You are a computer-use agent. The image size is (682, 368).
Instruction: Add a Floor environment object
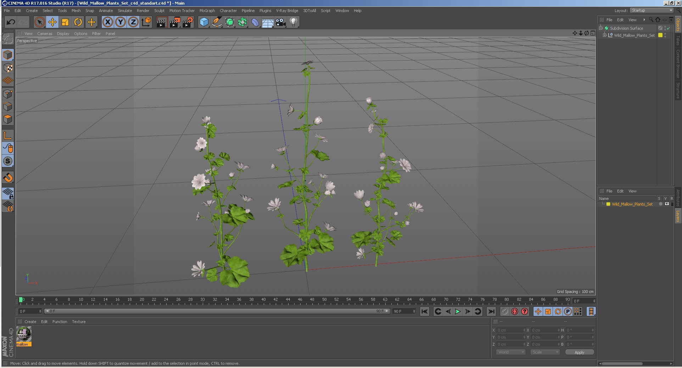(x=268, y=22)
